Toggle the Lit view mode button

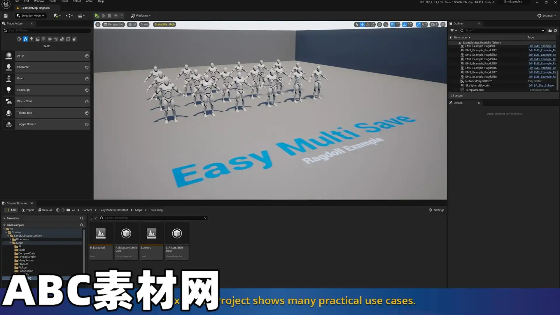tap(132, 24)
